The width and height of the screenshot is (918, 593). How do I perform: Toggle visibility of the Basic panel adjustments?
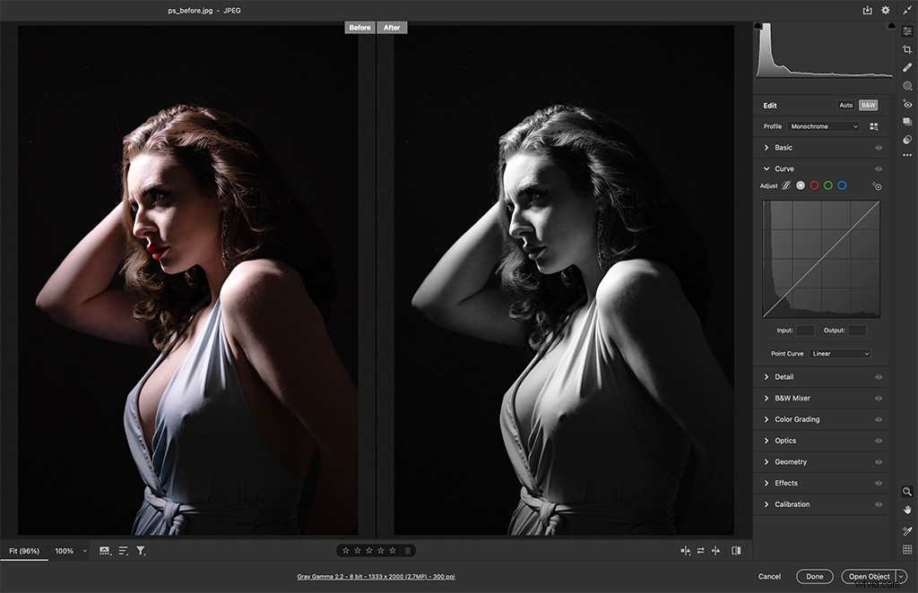point(879,147)
